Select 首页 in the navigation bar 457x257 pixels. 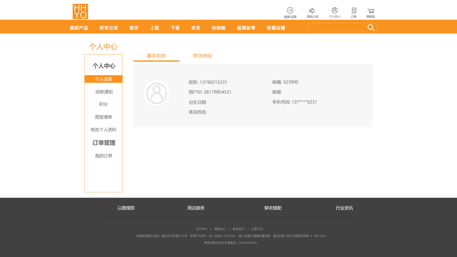coord(134,28)
